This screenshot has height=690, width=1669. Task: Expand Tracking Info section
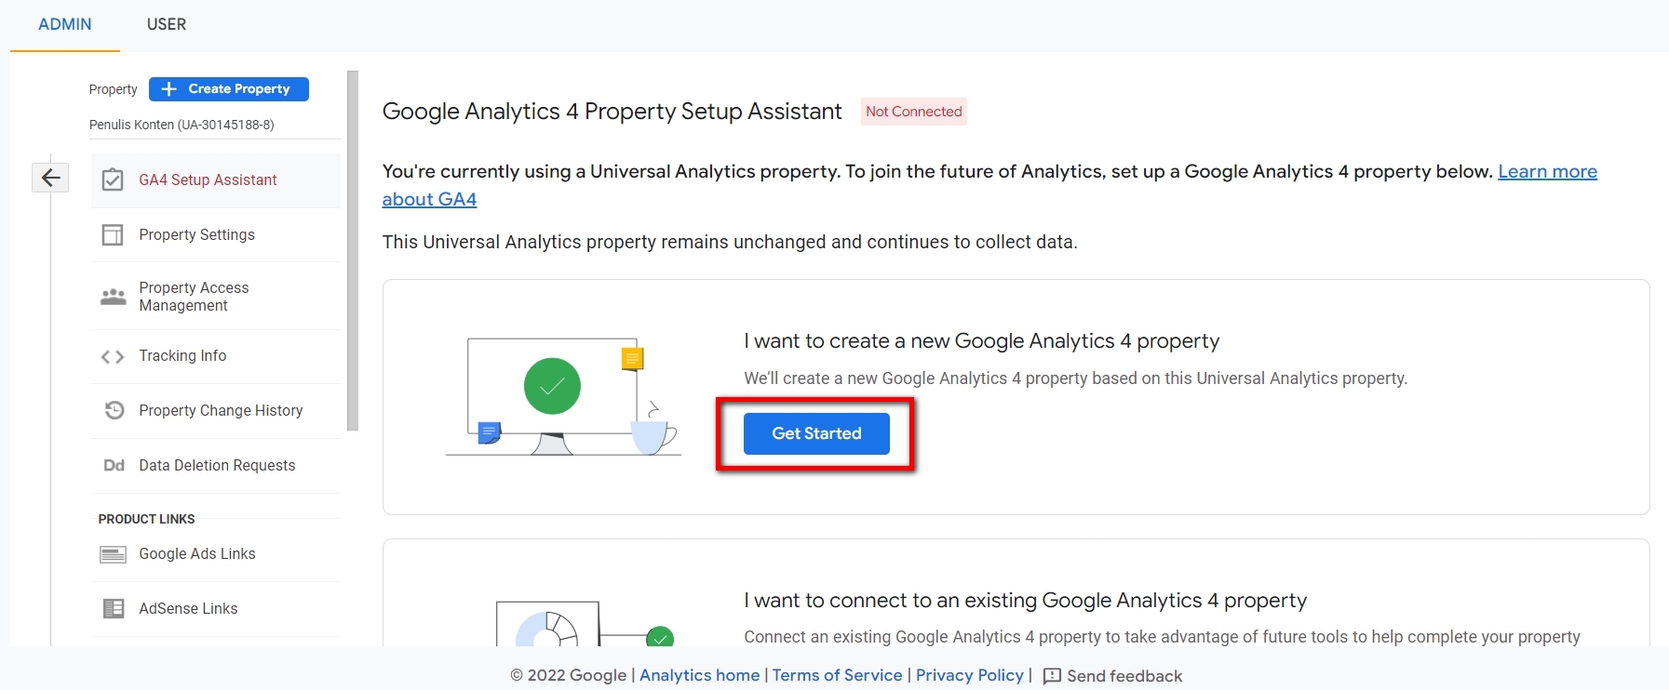(216, 356)
